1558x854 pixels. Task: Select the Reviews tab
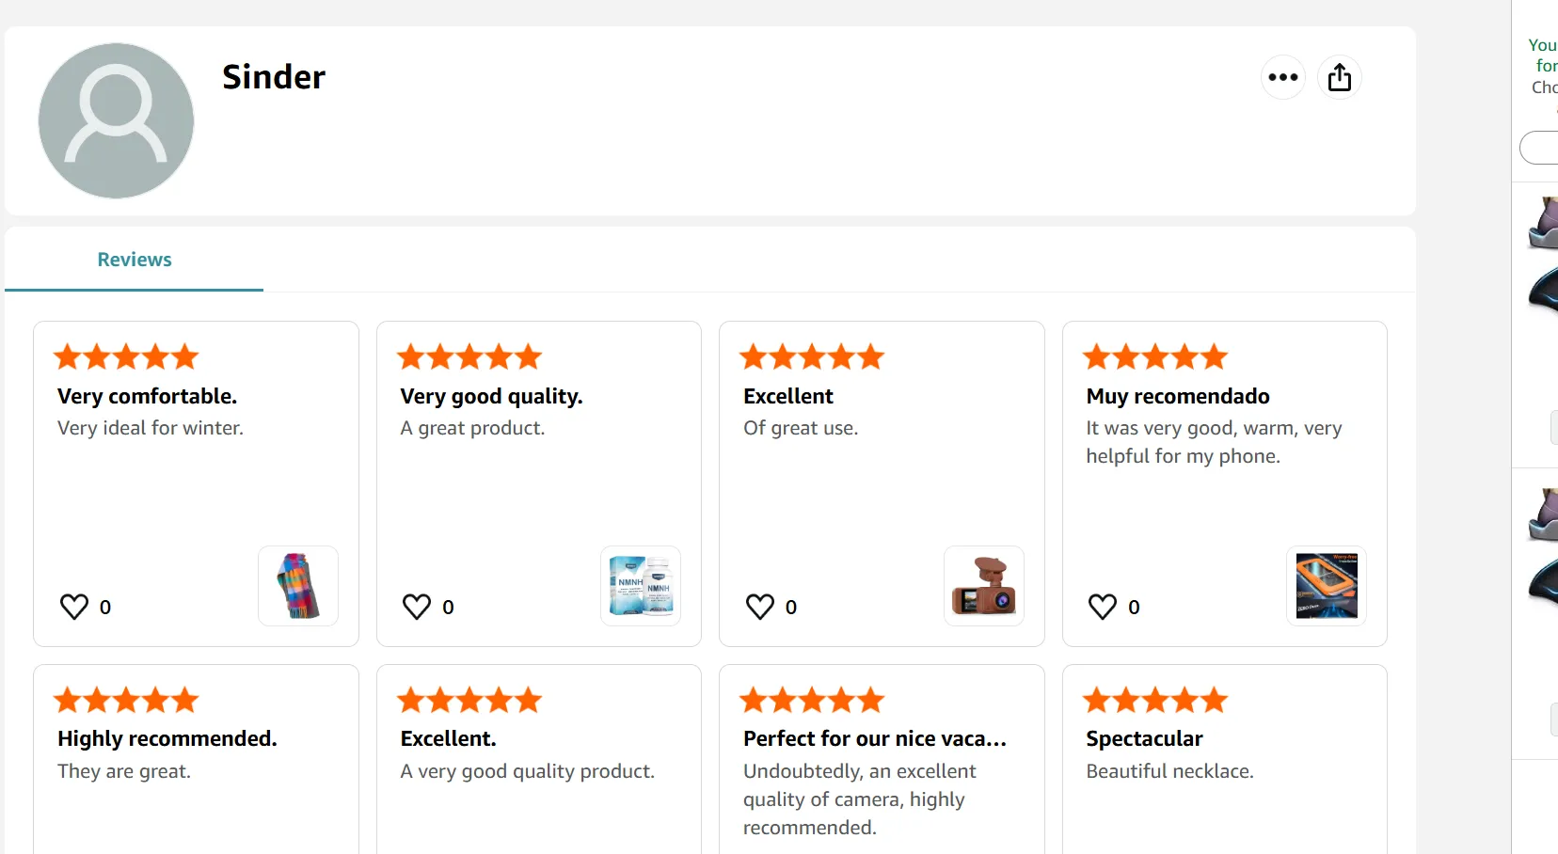point(135,260)
